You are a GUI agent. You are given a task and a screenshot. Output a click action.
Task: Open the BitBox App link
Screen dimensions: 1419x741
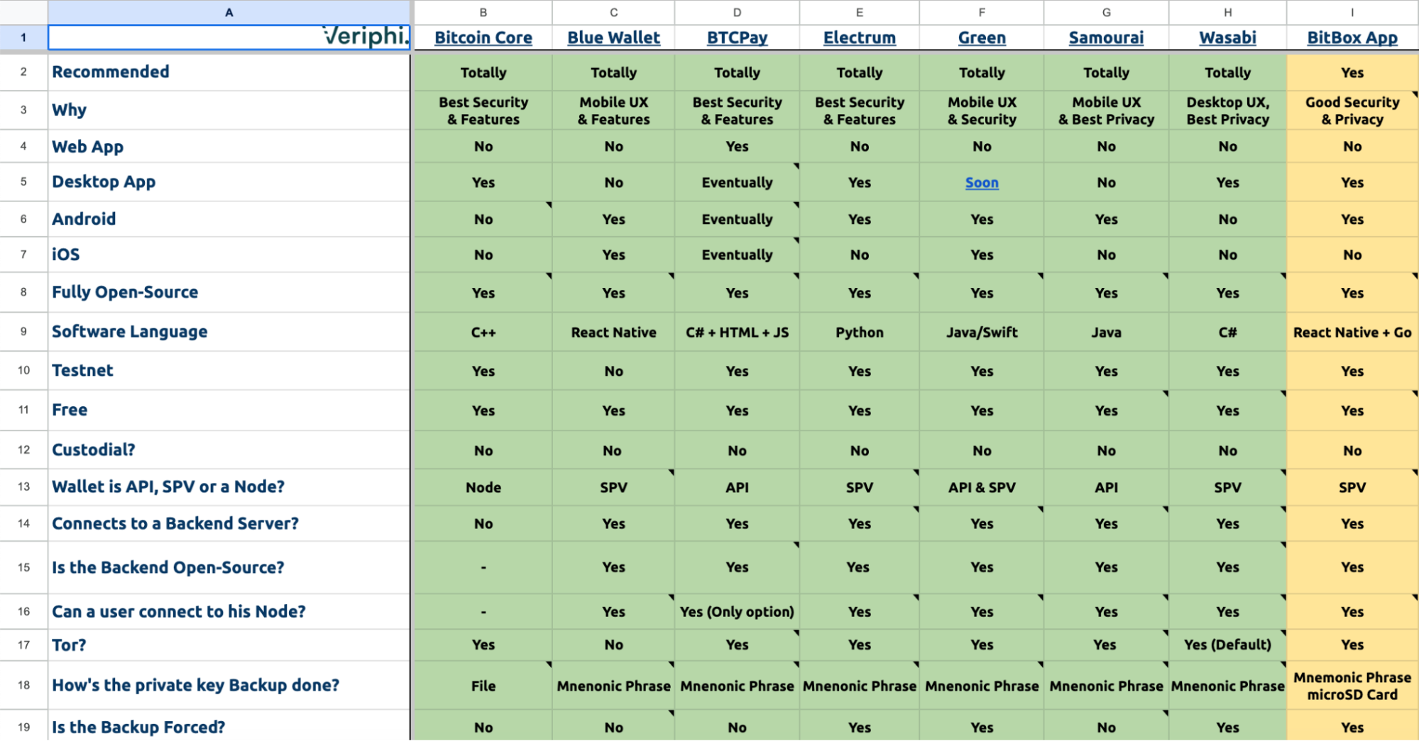[1352, 38]
